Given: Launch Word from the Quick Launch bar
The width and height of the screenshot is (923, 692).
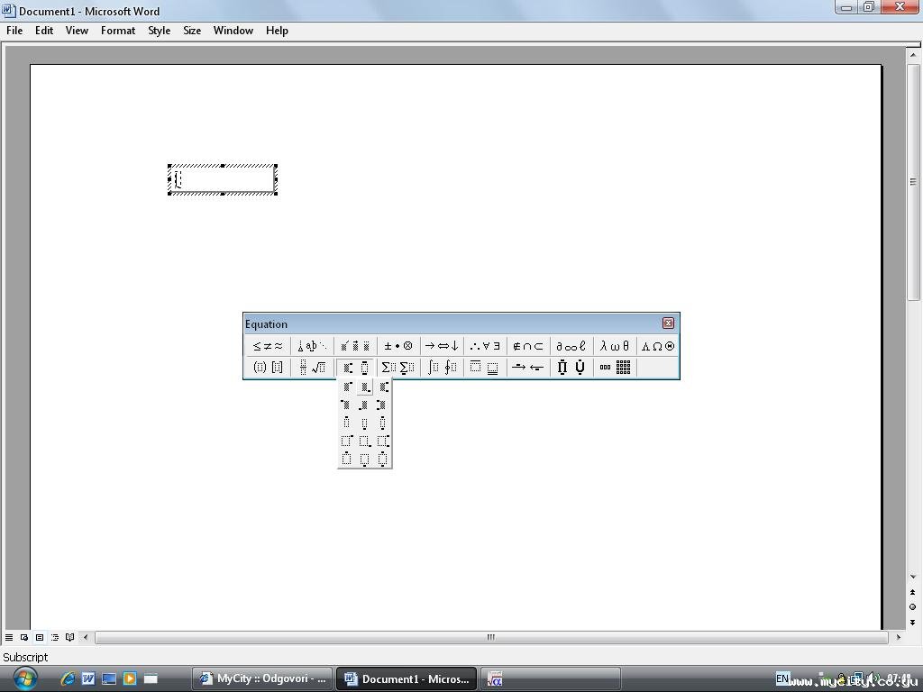Looking at the screenshot, I should click(88, 678).
